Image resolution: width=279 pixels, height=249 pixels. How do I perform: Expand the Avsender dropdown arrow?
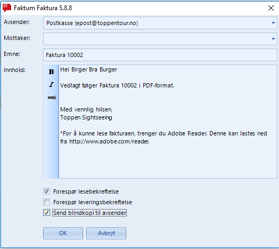[x=273, y=23]
